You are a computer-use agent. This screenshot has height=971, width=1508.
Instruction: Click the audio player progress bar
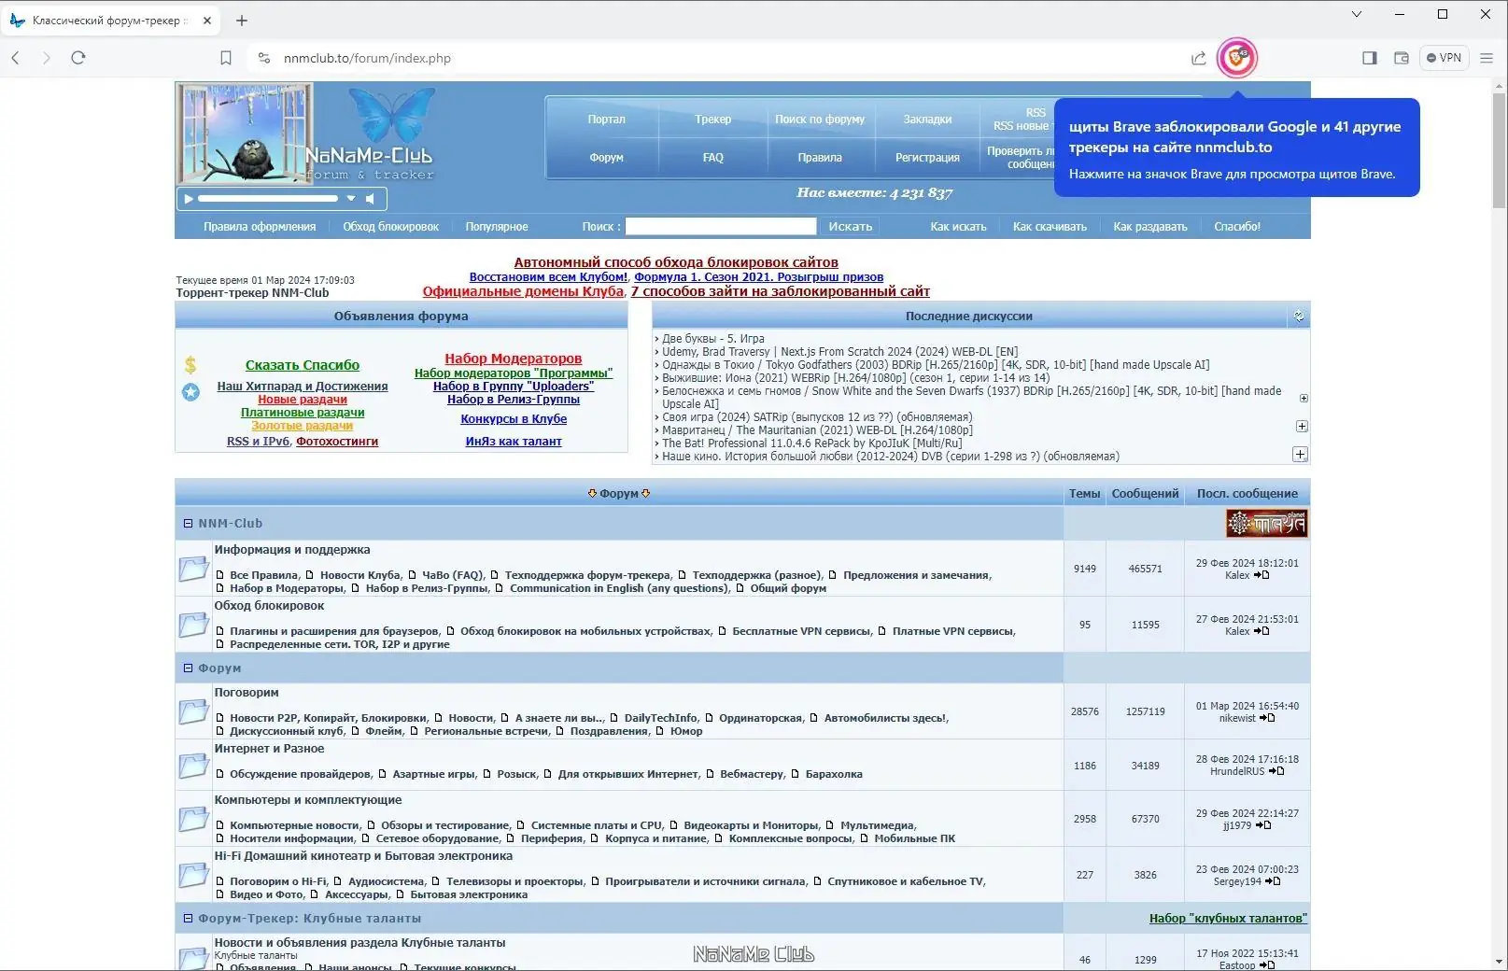pos(268,199)
